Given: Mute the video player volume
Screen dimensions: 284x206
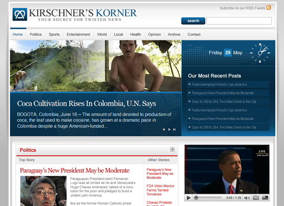Looking at the screenshot, I should pos(247,198).
